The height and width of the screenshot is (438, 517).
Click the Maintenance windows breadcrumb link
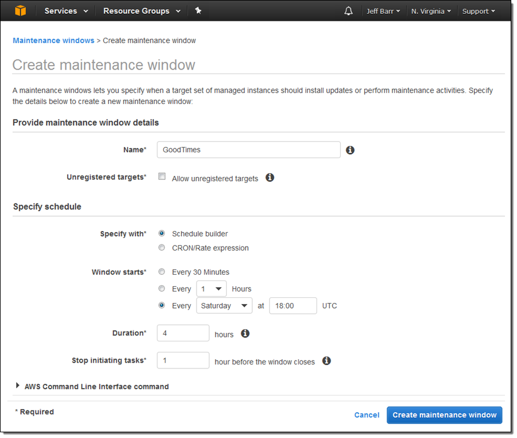(x=53, y=41)
